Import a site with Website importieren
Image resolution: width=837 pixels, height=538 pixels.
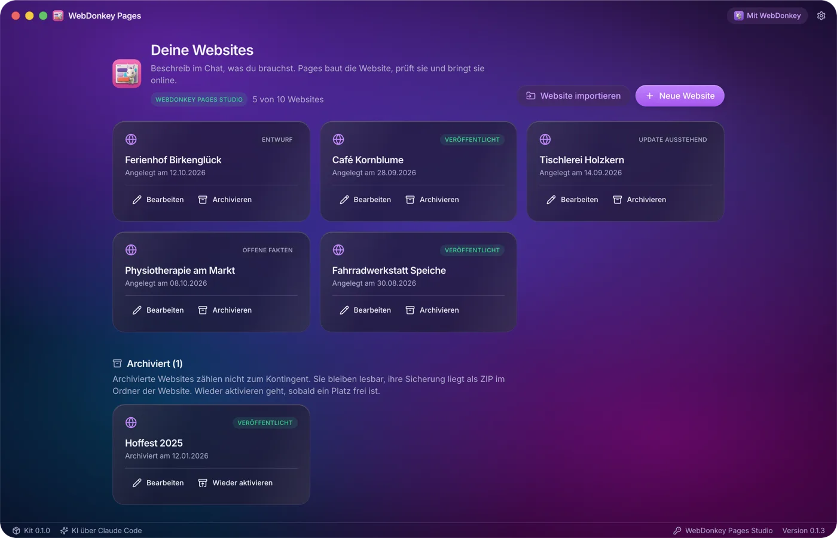pyautogui.click(x=573, y=96)
